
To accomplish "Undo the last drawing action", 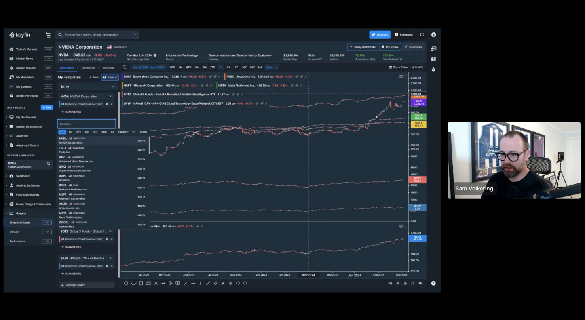I will pos(238,283).
